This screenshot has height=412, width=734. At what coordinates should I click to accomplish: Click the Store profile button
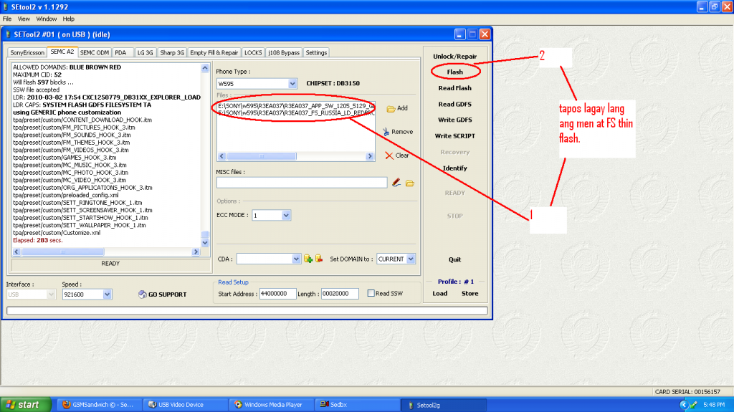tap(470, 294)
